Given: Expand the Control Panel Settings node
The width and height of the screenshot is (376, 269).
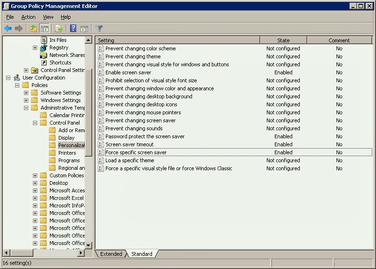Looking at the screenshot, I should coord(26,70).
